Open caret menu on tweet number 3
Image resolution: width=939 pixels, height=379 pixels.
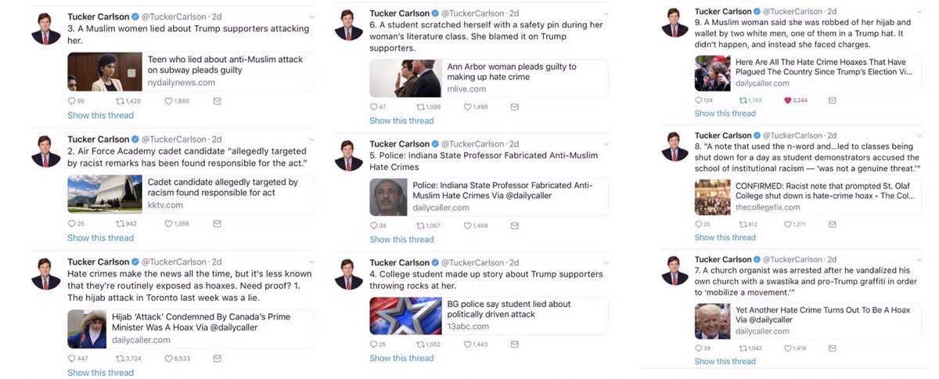311,16
